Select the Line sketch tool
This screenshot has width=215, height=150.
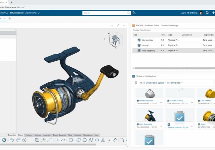coord(49,140)
